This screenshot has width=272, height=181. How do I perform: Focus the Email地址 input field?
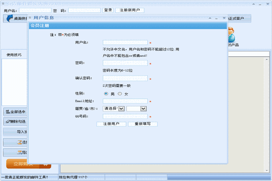(x=125, y=101)
